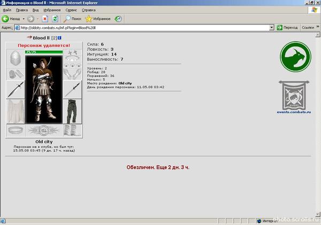
Task: Click the green goat zodiac emblem
Action: (295, 57)
